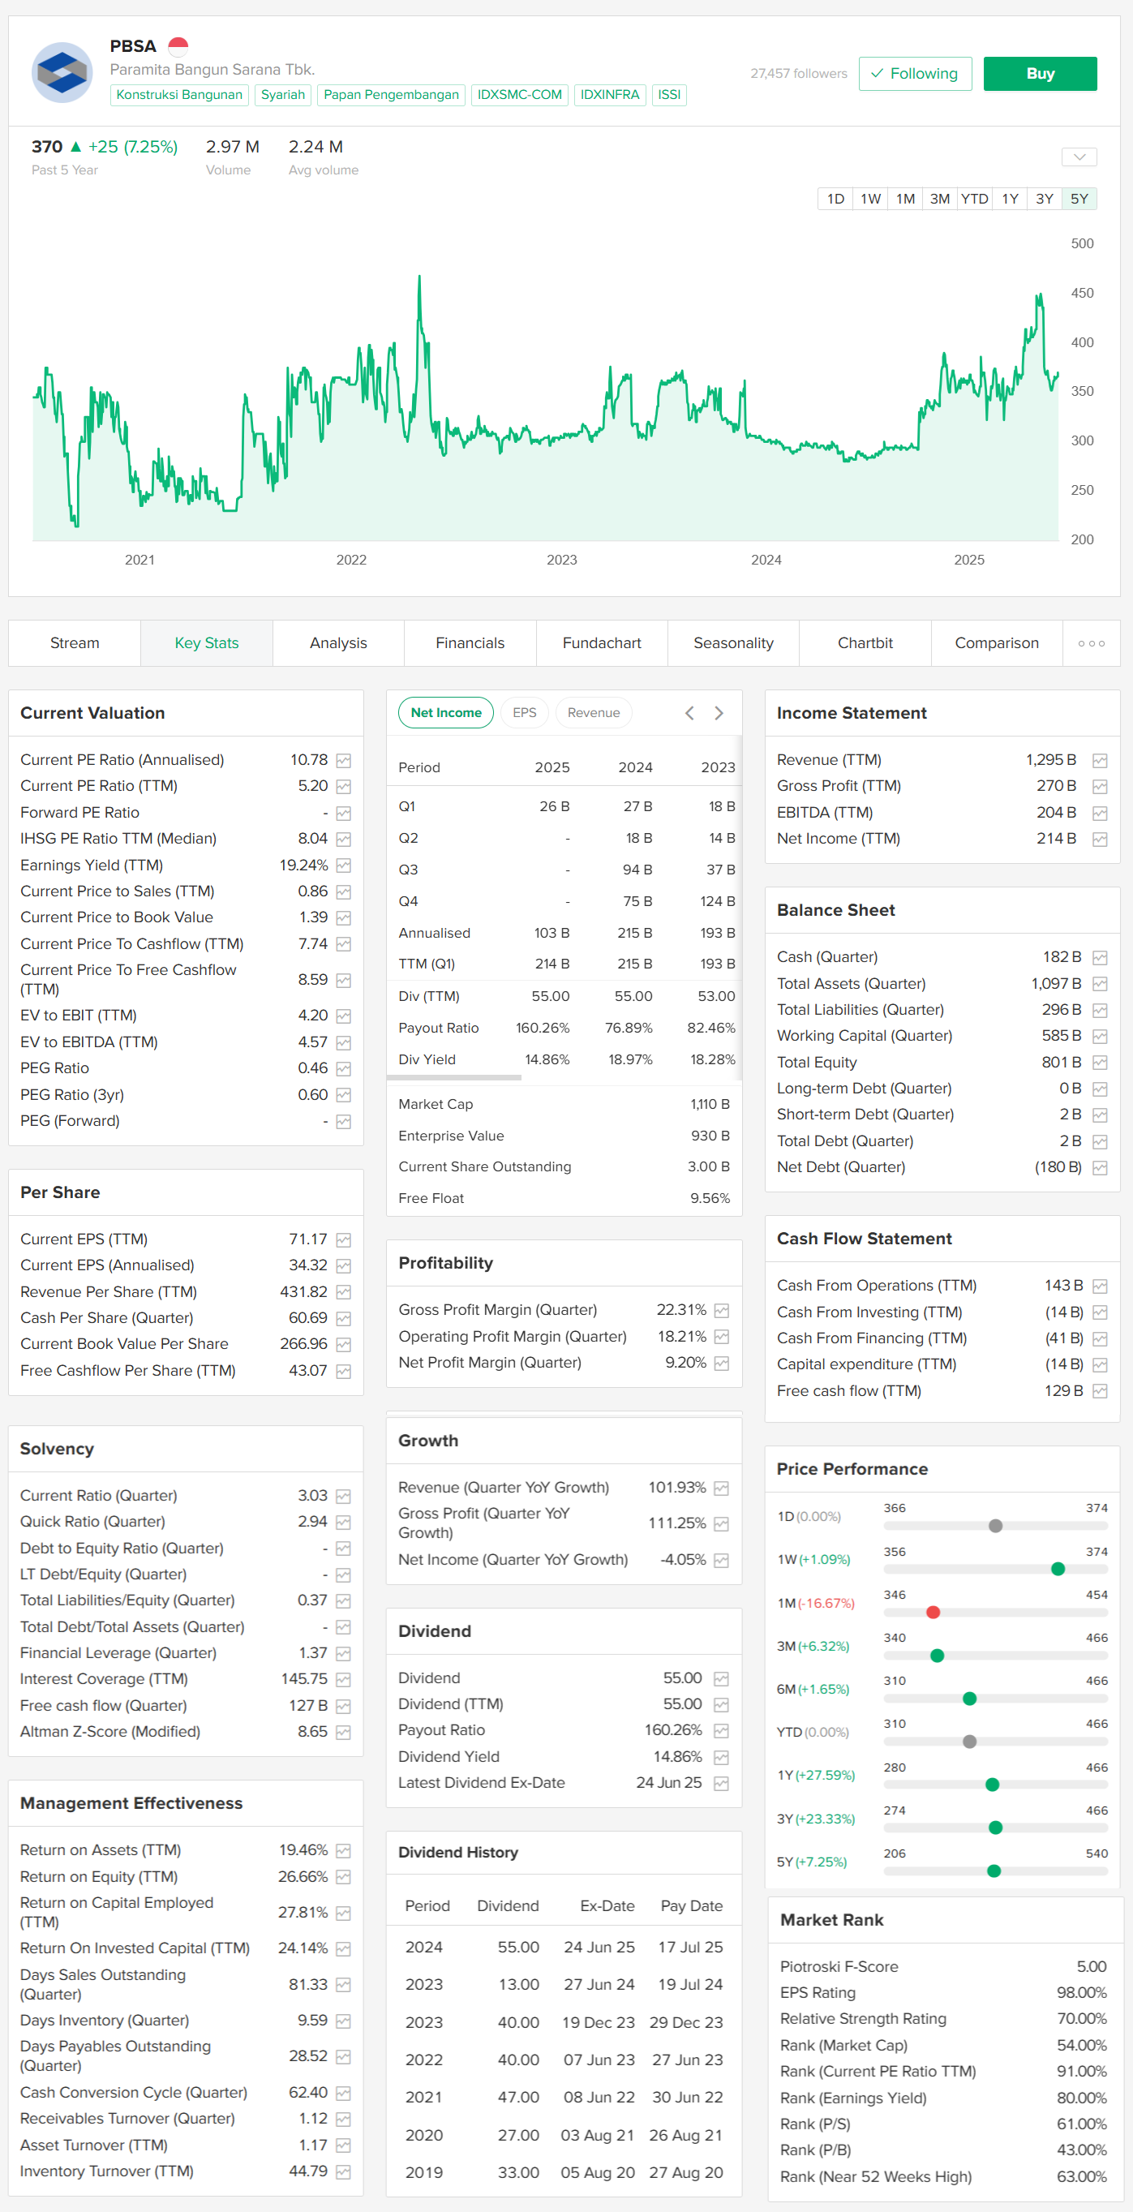Open the Fundachart tab
The height and width of the screenshot is (2212, 1133).
[x=602, y=643]
